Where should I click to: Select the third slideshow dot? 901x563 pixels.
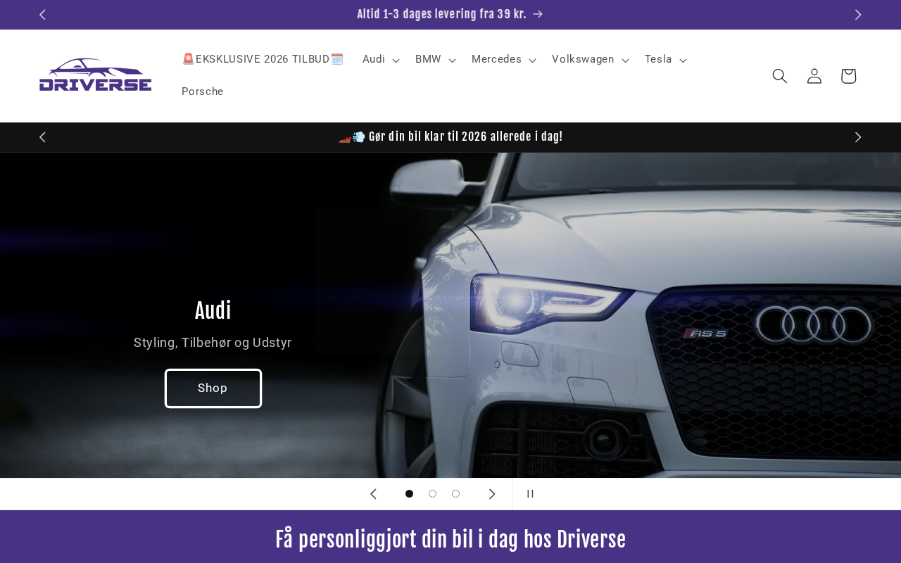coord(455,494)
